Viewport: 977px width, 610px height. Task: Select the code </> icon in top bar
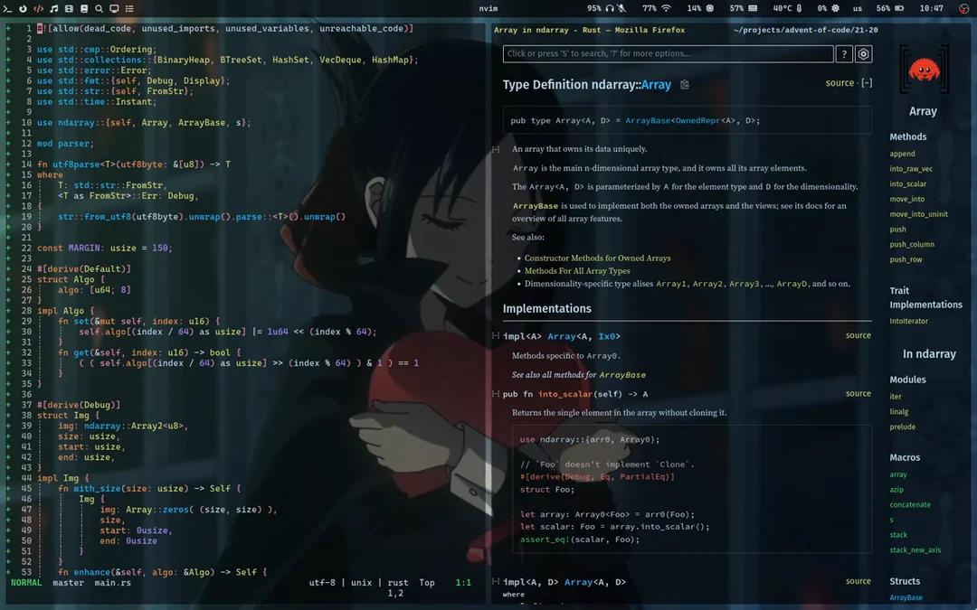38,8
